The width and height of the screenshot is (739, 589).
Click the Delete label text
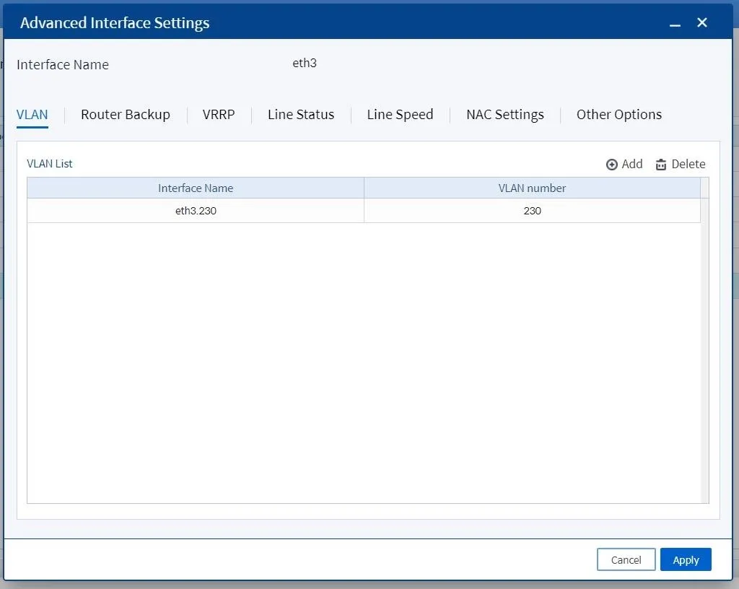688,164
